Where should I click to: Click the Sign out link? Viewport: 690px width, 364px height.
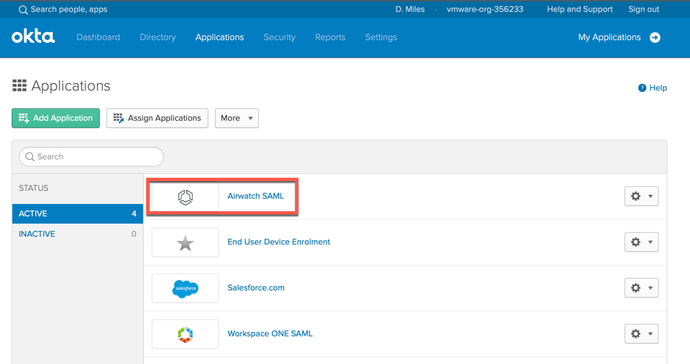click(x=643, y=9)
